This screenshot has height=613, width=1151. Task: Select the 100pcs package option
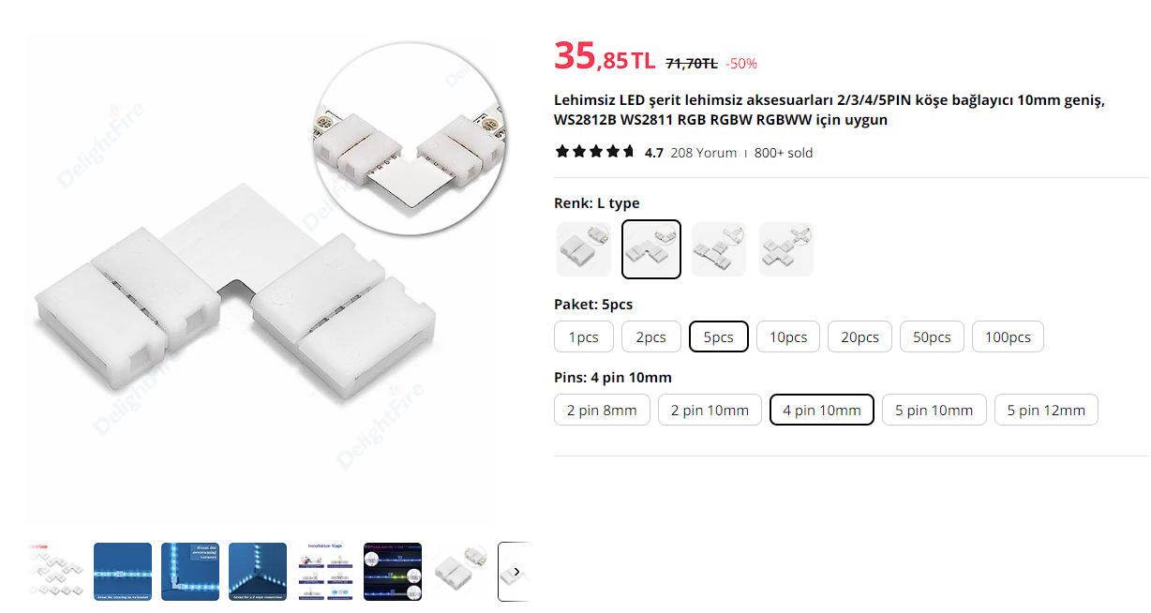coord(1008,336)
